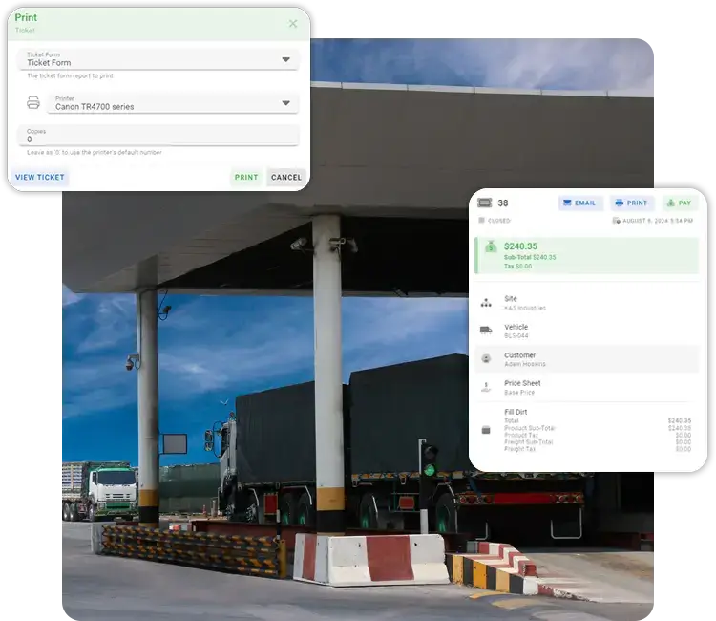Email the ticket using Email button

pos(579,203)
